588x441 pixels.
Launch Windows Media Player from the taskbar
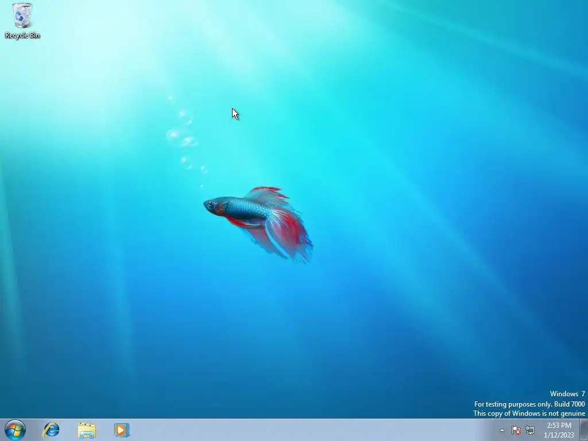[x=122, y=430]
